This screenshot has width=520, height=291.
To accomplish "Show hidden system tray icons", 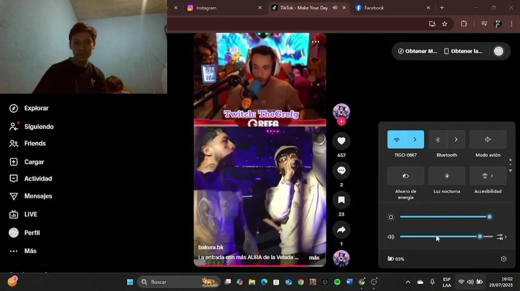I will tap(408, 282).
